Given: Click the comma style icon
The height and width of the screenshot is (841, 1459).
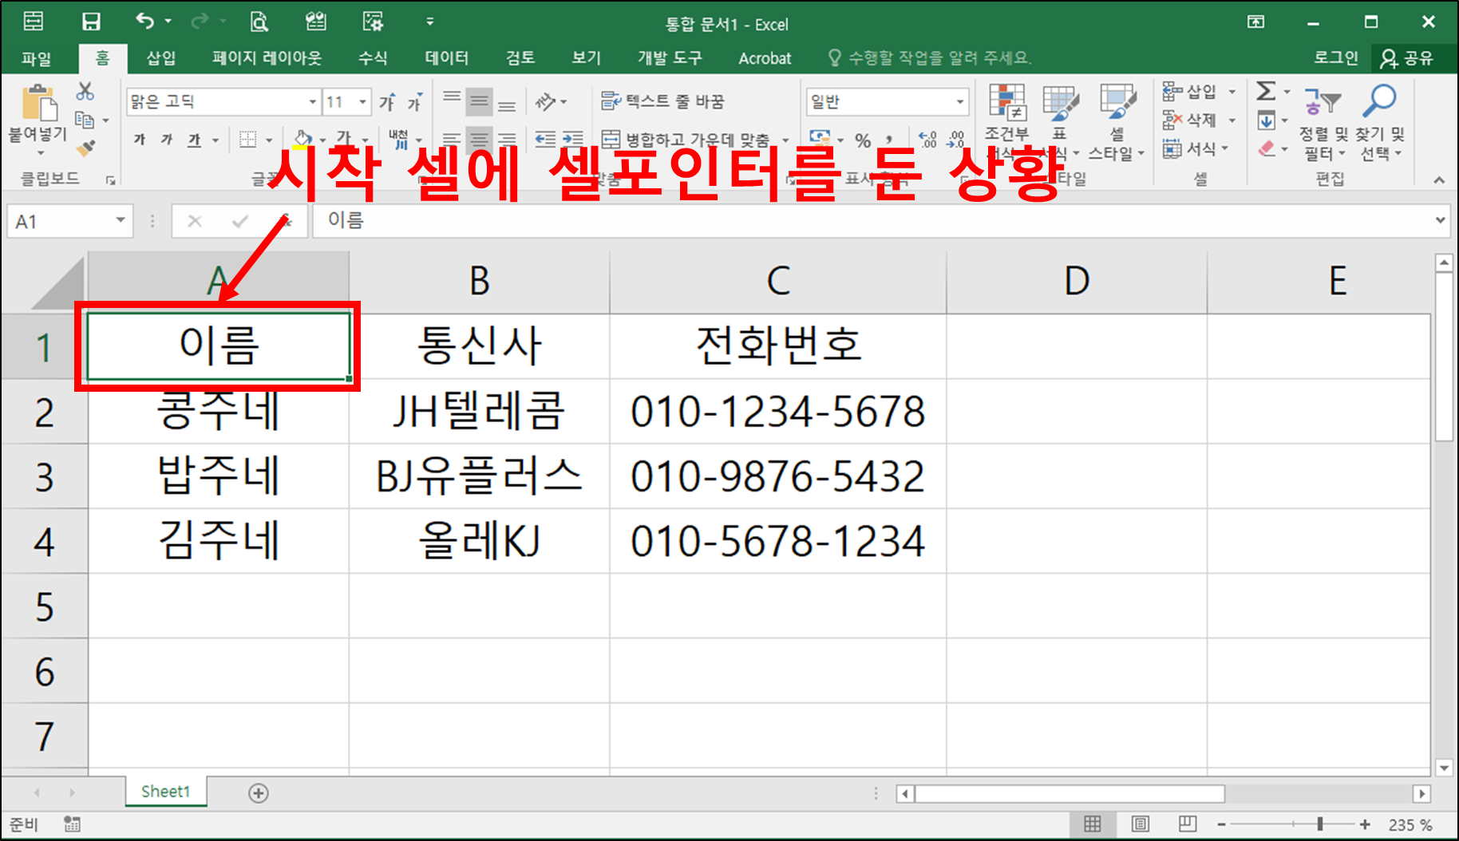Looking at the screenshot, I should pos(889,139).
